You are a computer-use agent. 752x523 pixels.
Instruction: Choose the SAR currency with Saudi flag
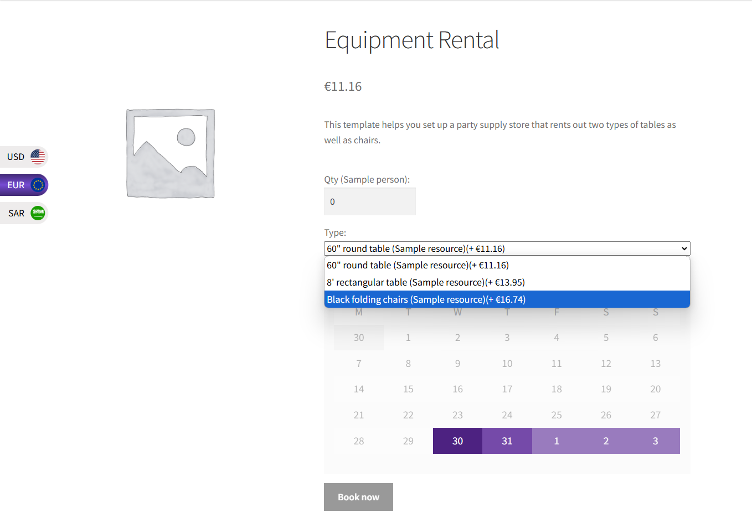(x=23, y=213)
